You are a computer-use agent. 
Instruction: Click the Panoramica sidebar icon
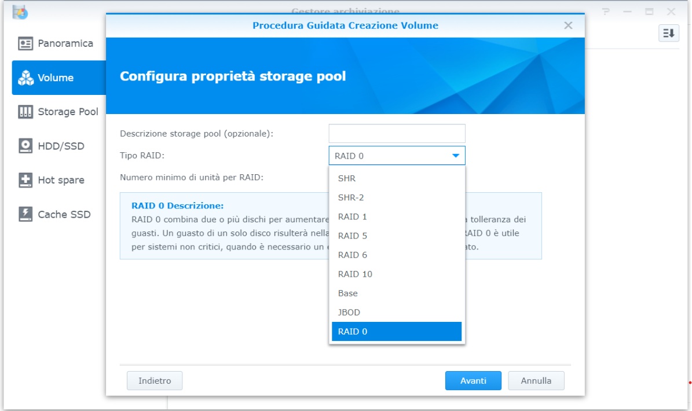click(25, 43)
